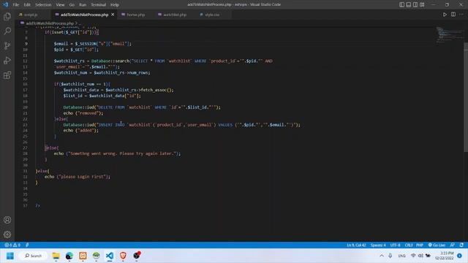
Task: Open the Run and Debug view
Action: (7, 60)
